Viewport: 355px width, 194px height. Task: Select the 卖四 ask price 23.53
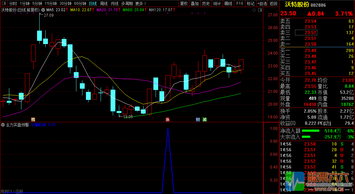(x=310, y=27)
